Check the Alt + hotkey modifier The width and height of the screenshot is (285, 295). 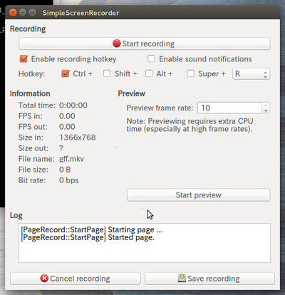tap(149, 73)
